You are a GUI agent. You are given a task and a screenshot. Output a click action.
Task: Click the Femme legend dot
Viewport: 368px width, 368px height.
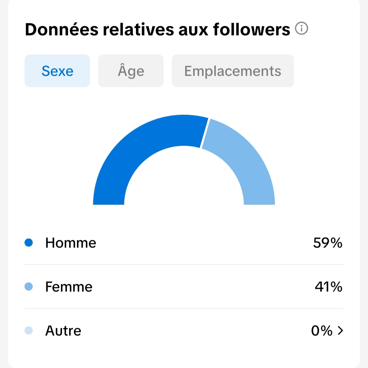coord(29,287)
